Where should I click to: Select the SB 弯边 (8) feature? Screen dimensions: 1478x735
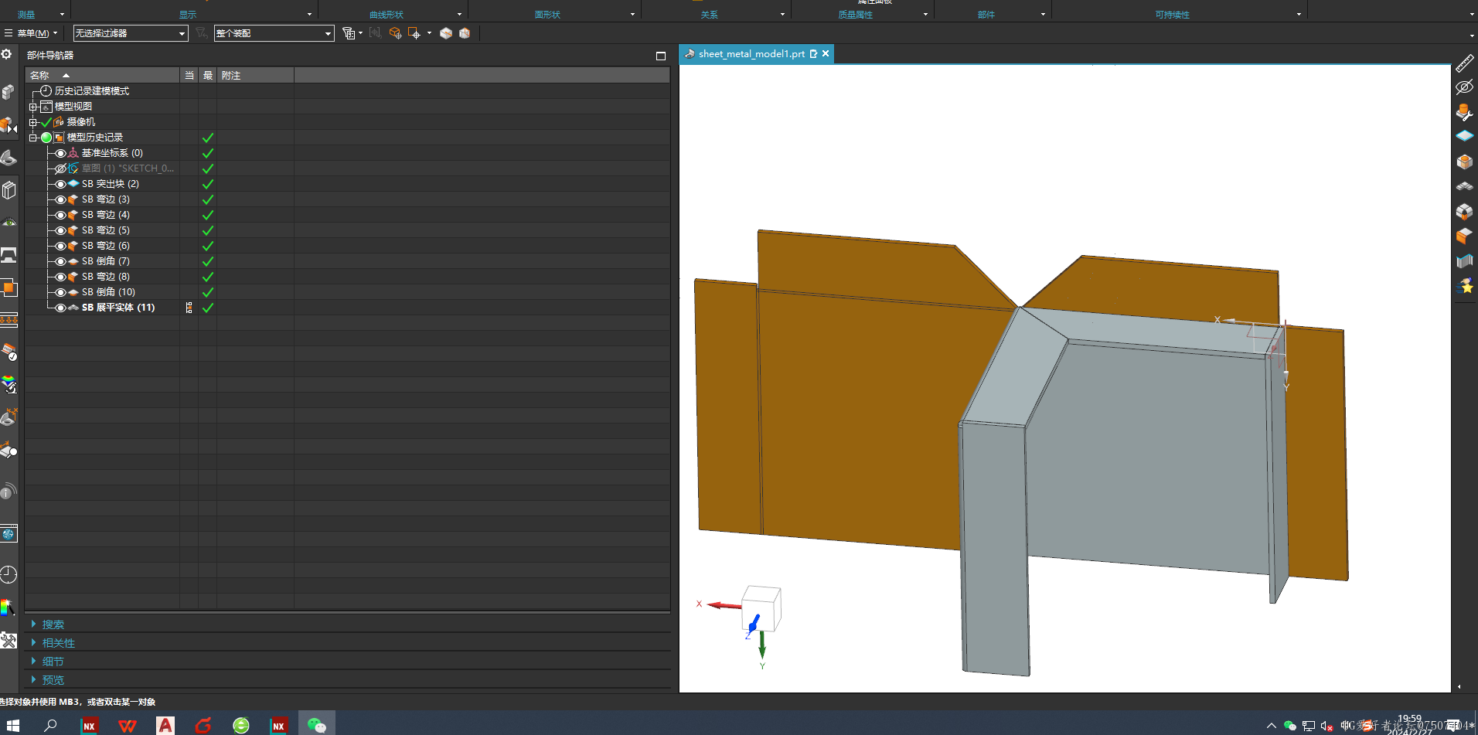[105, 277]
